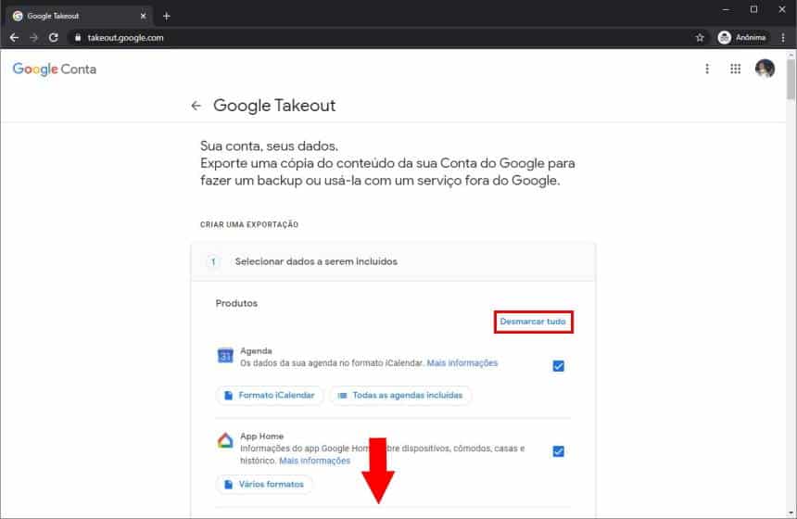Click the back arrow beside Google Takeout
Screen dimensions: 797x519
point(196,106)
